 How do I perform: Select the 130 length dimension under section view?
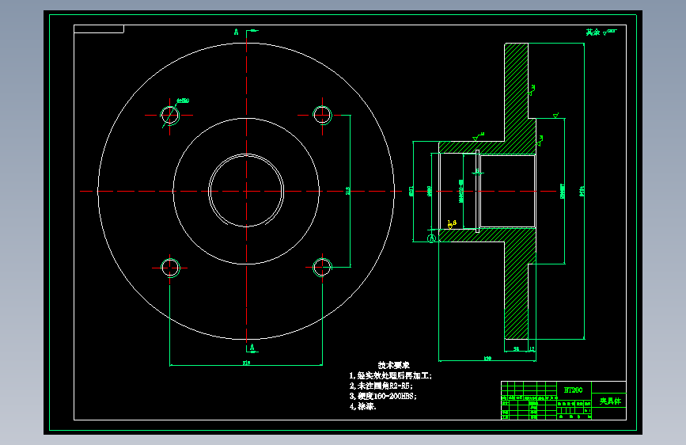tap(487, 359)
